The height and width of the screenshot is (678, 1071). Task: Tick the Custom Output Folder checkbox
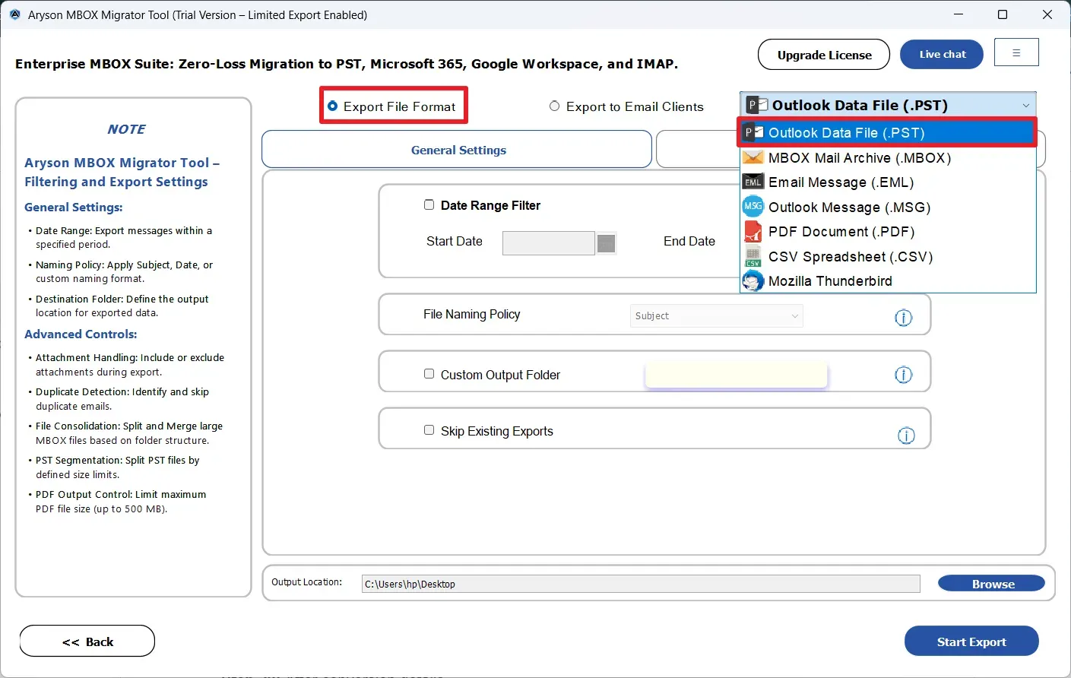point(429,374)
